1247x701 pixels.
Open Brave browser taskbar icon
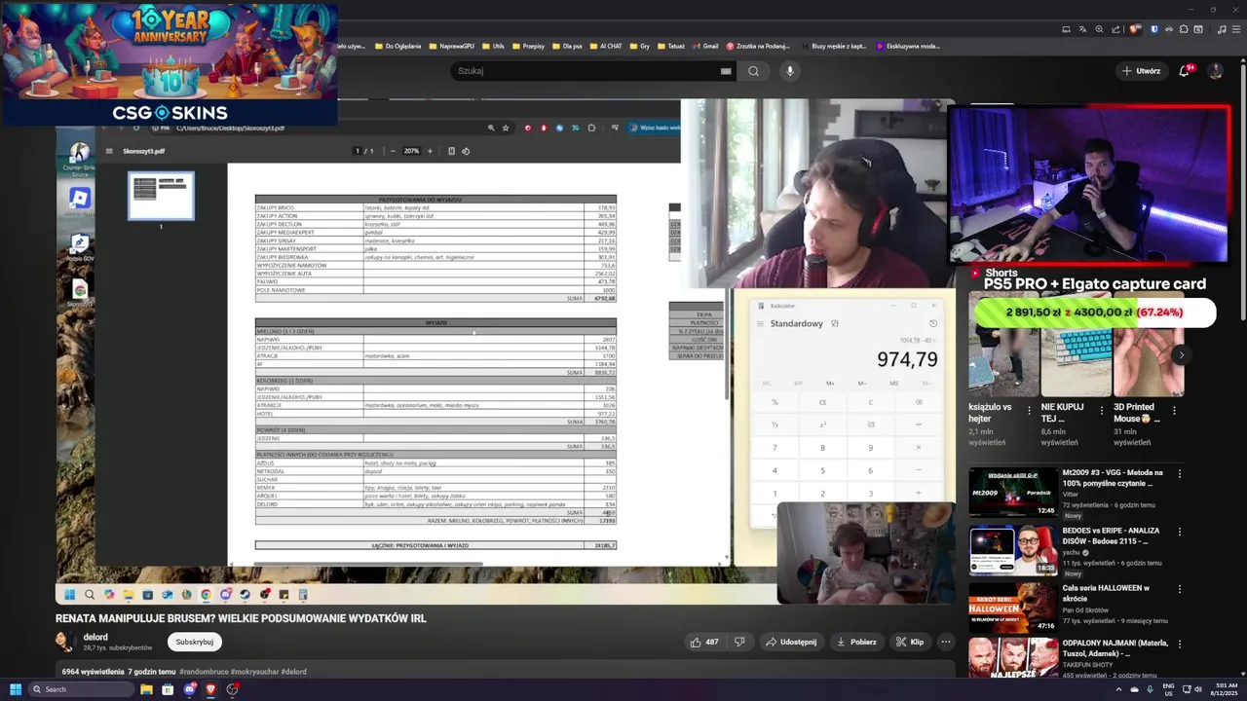210,689
